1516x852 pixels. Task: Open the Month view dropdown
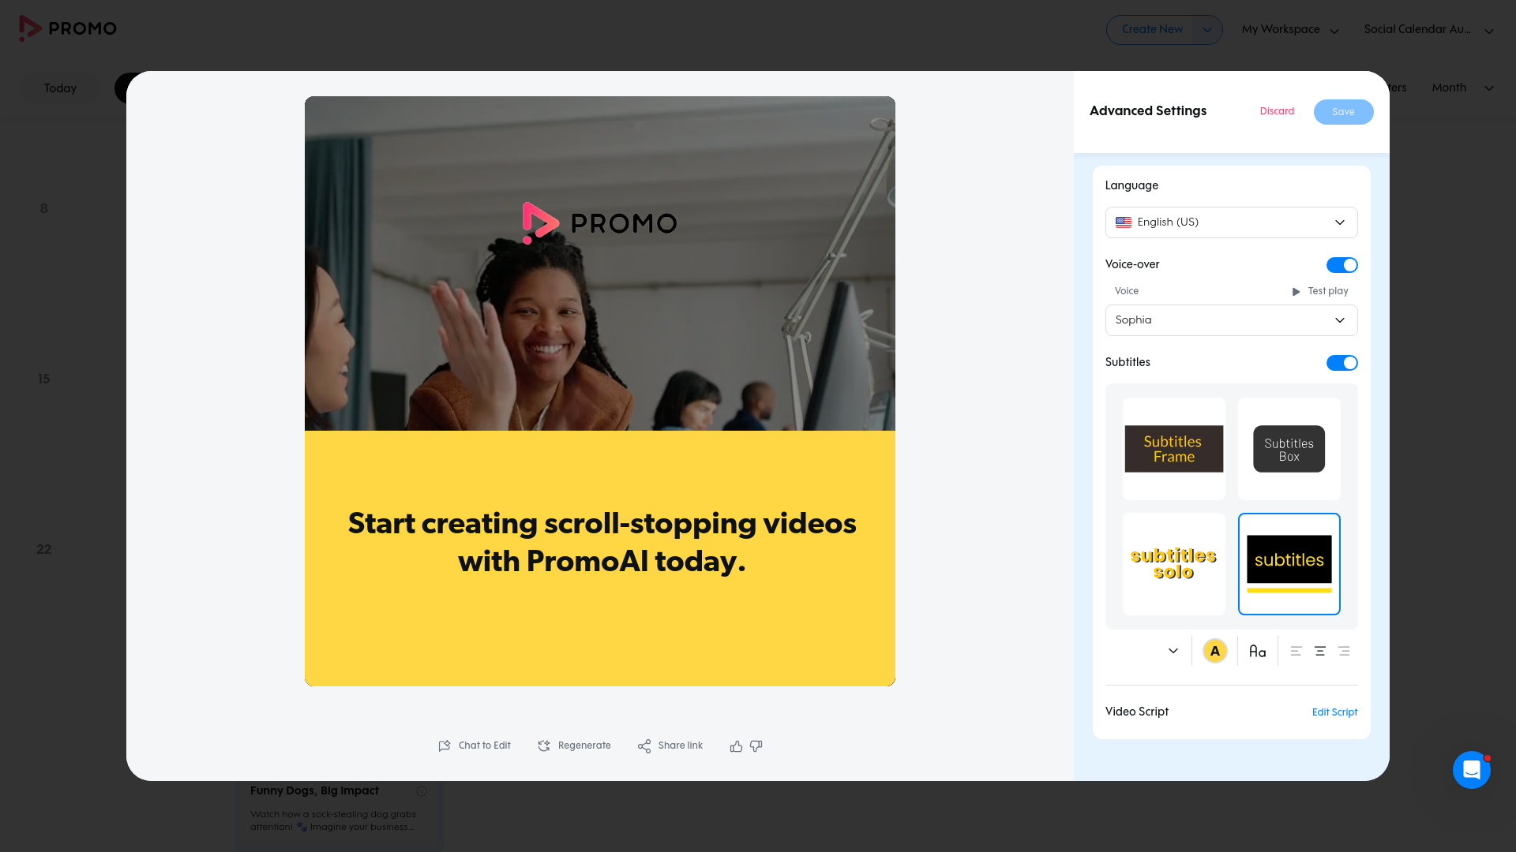(1462, 88)
